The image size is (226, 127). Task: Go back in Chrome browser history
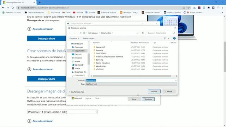tap(3, 8)
